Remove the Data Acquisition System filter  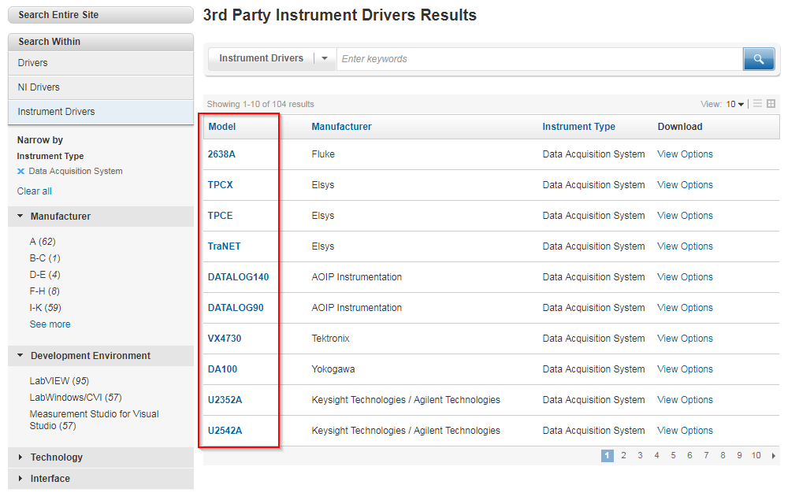(x=20, y=172)
